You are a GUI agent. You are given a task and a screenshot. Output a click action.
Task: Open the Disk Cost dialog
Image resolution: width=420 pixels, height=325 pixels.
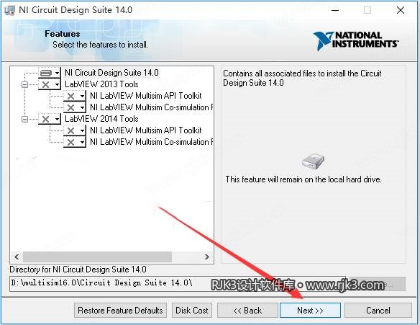(192, 311)
